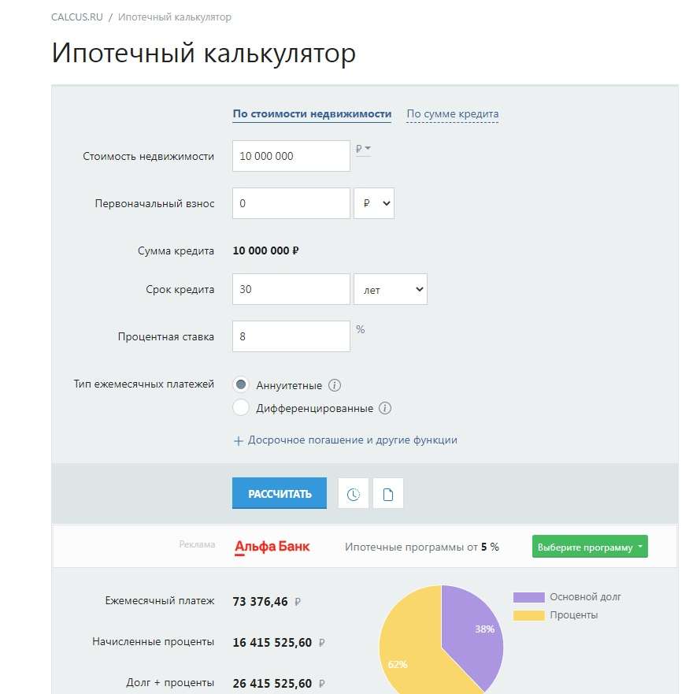Switch to По стоимости недвижимости tab
This screenshot has height=694, width=689.
(312, 113)
